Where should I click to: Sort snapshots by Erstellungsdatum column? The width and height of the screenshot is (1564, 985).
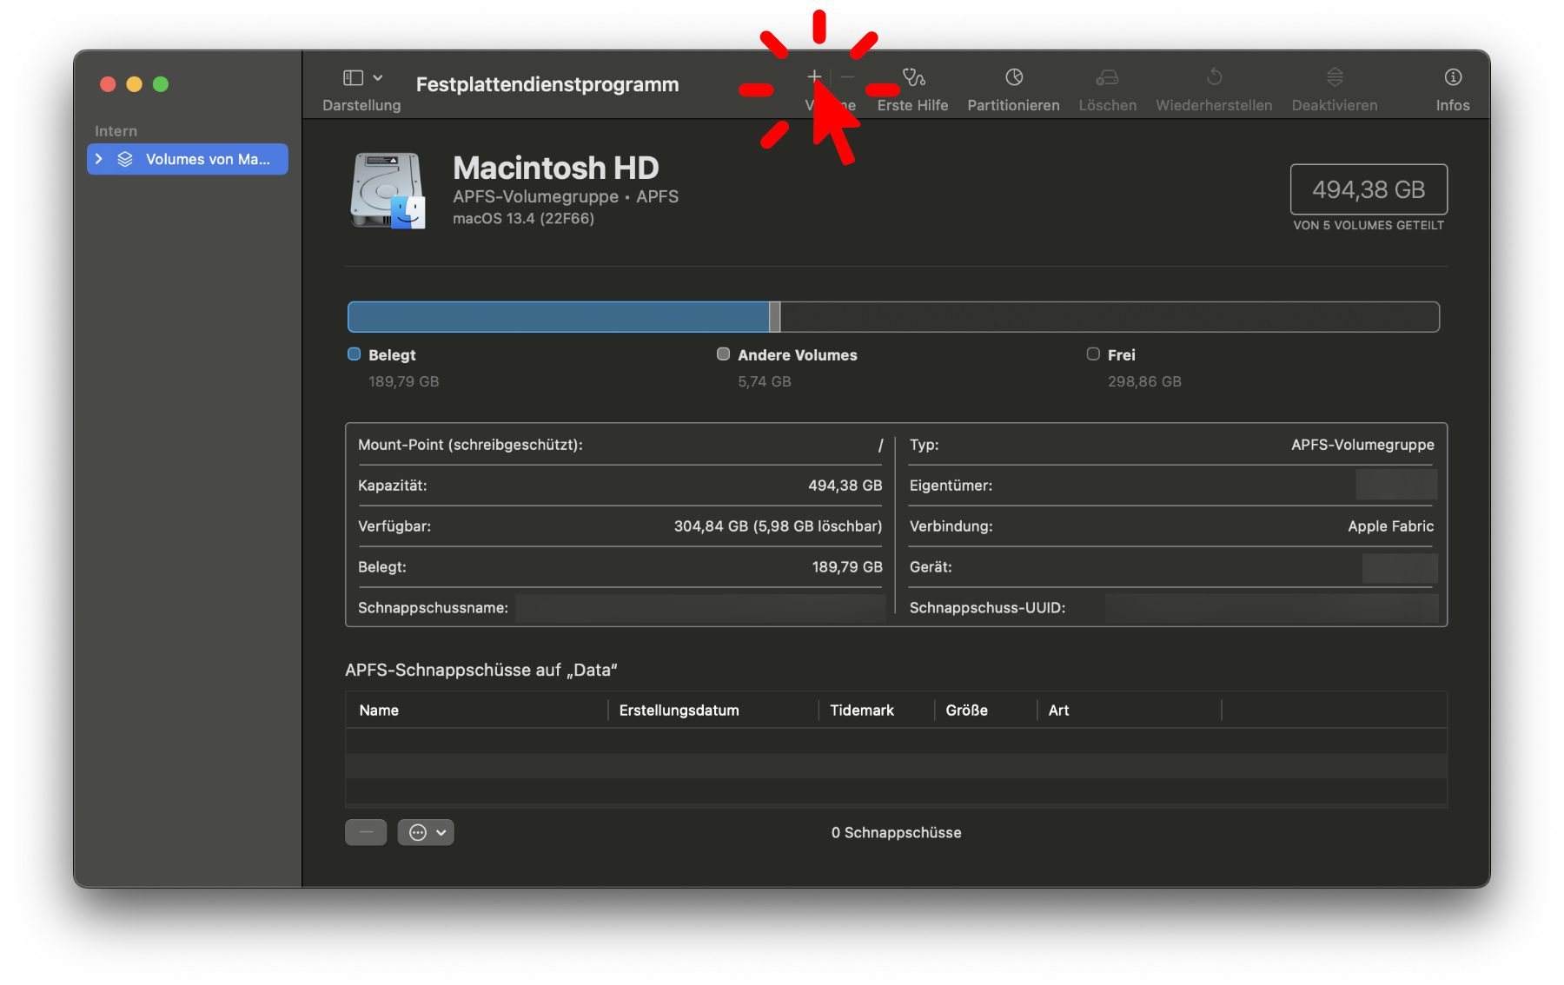point(679,711)
